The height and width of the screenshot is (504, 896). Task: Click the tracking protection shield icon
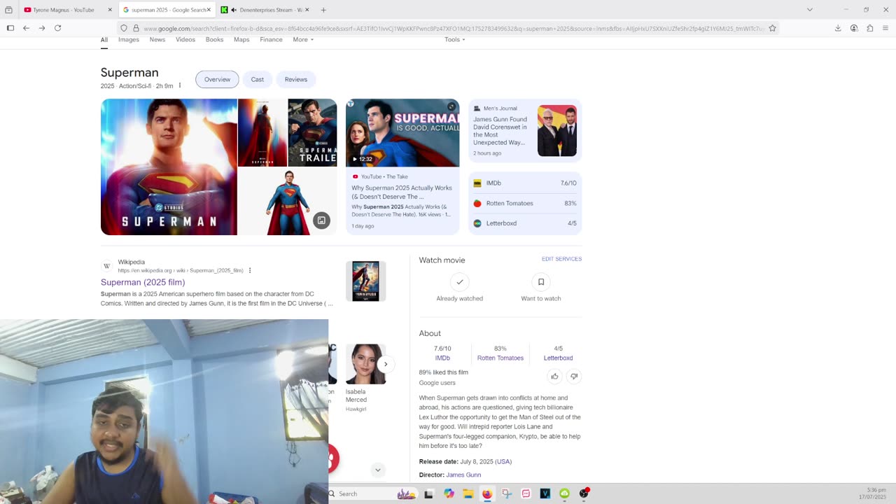124,28
